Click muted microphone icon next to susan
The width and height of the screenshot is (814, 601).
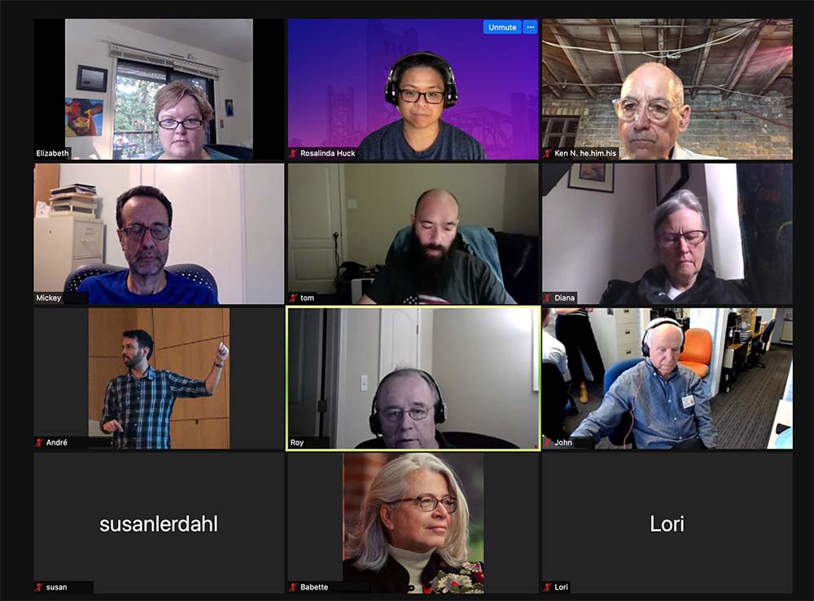[x=39, y=587]
